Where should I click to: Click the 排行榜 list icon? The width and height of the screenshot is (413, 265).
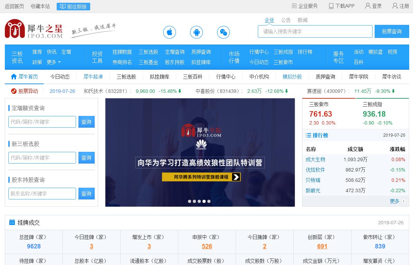(x=308, y=135)
